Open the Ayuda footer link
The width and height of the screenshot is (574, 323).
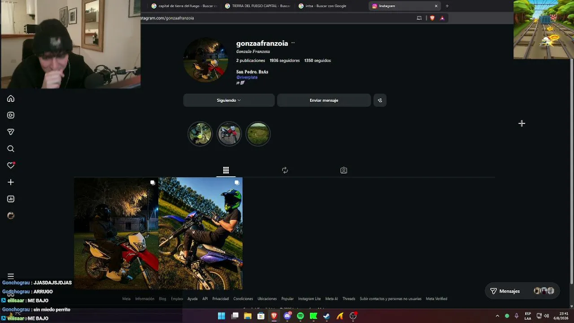(x=192, y=299)
